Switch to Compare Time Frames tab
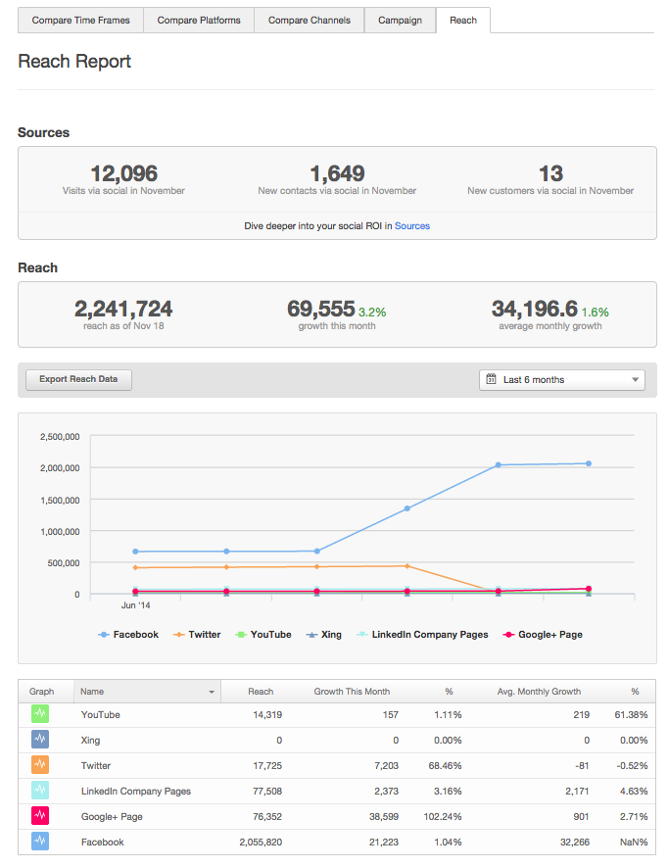Screen dimensions: 668x868 coord(80,20)
